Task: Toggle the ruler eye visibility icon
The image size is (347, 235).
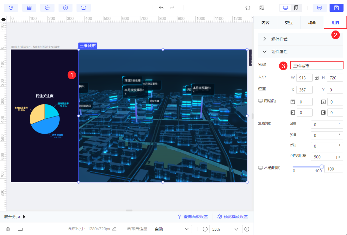Action: click(3, 20)
